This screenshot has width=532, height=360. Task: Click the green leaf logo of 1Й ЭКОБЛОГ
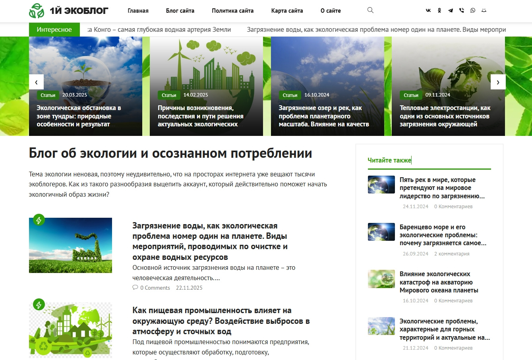[37, 11]
